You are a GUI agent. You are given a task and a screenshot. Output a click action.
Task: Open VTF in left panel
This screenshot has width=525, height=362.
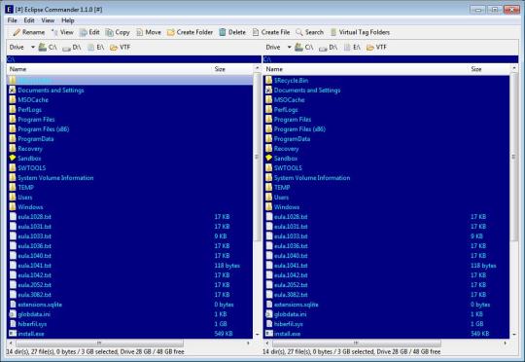point(120,48)
